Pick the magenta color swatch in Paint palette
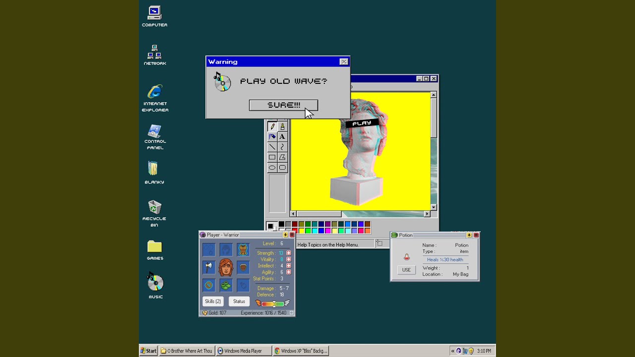 coord(327,231)
